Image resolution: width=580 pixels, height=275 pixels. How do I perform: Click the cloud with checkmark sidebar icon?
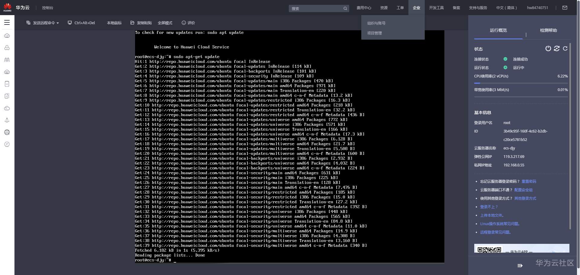click(x=7, y=108)
